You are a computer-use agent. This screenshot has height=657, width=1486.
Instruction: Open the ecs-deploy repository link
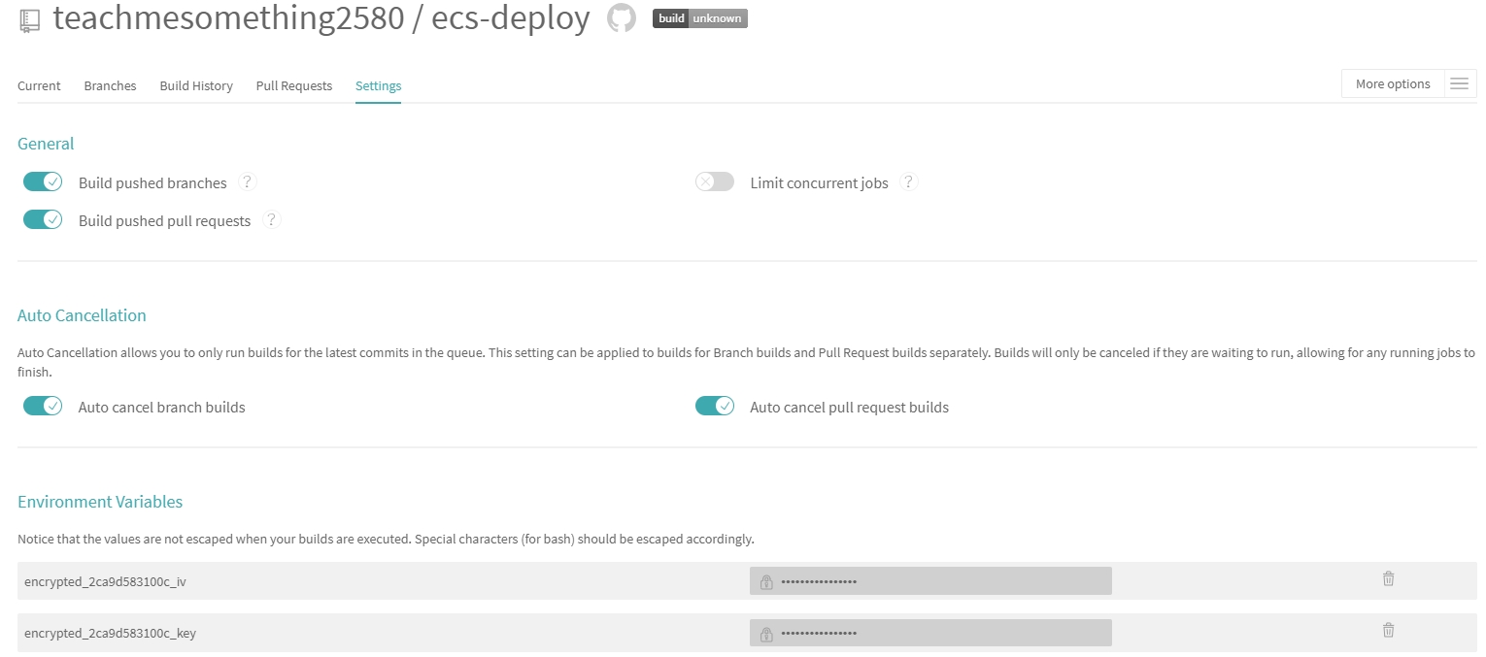(x=512, y=18)
